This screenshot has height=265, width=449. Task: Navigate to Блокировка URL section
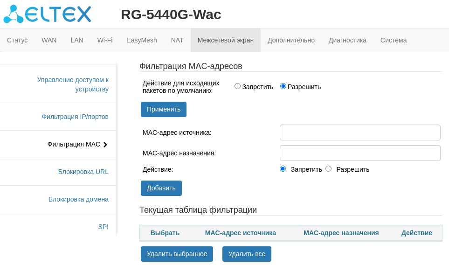click(83, 172)
